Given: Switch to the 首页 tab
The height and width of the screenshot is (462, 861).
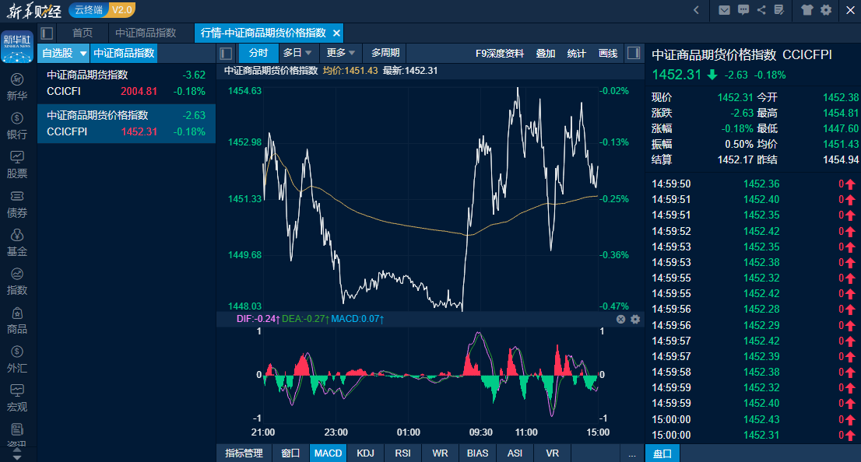Looking at the screenshot, I should 83,33.
